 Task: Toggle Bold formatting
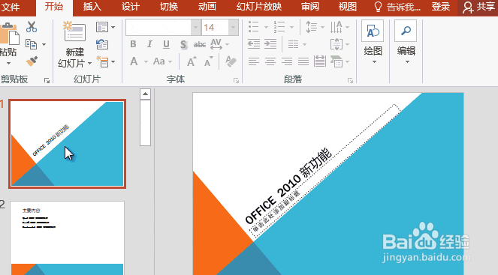tap(133, 44)
